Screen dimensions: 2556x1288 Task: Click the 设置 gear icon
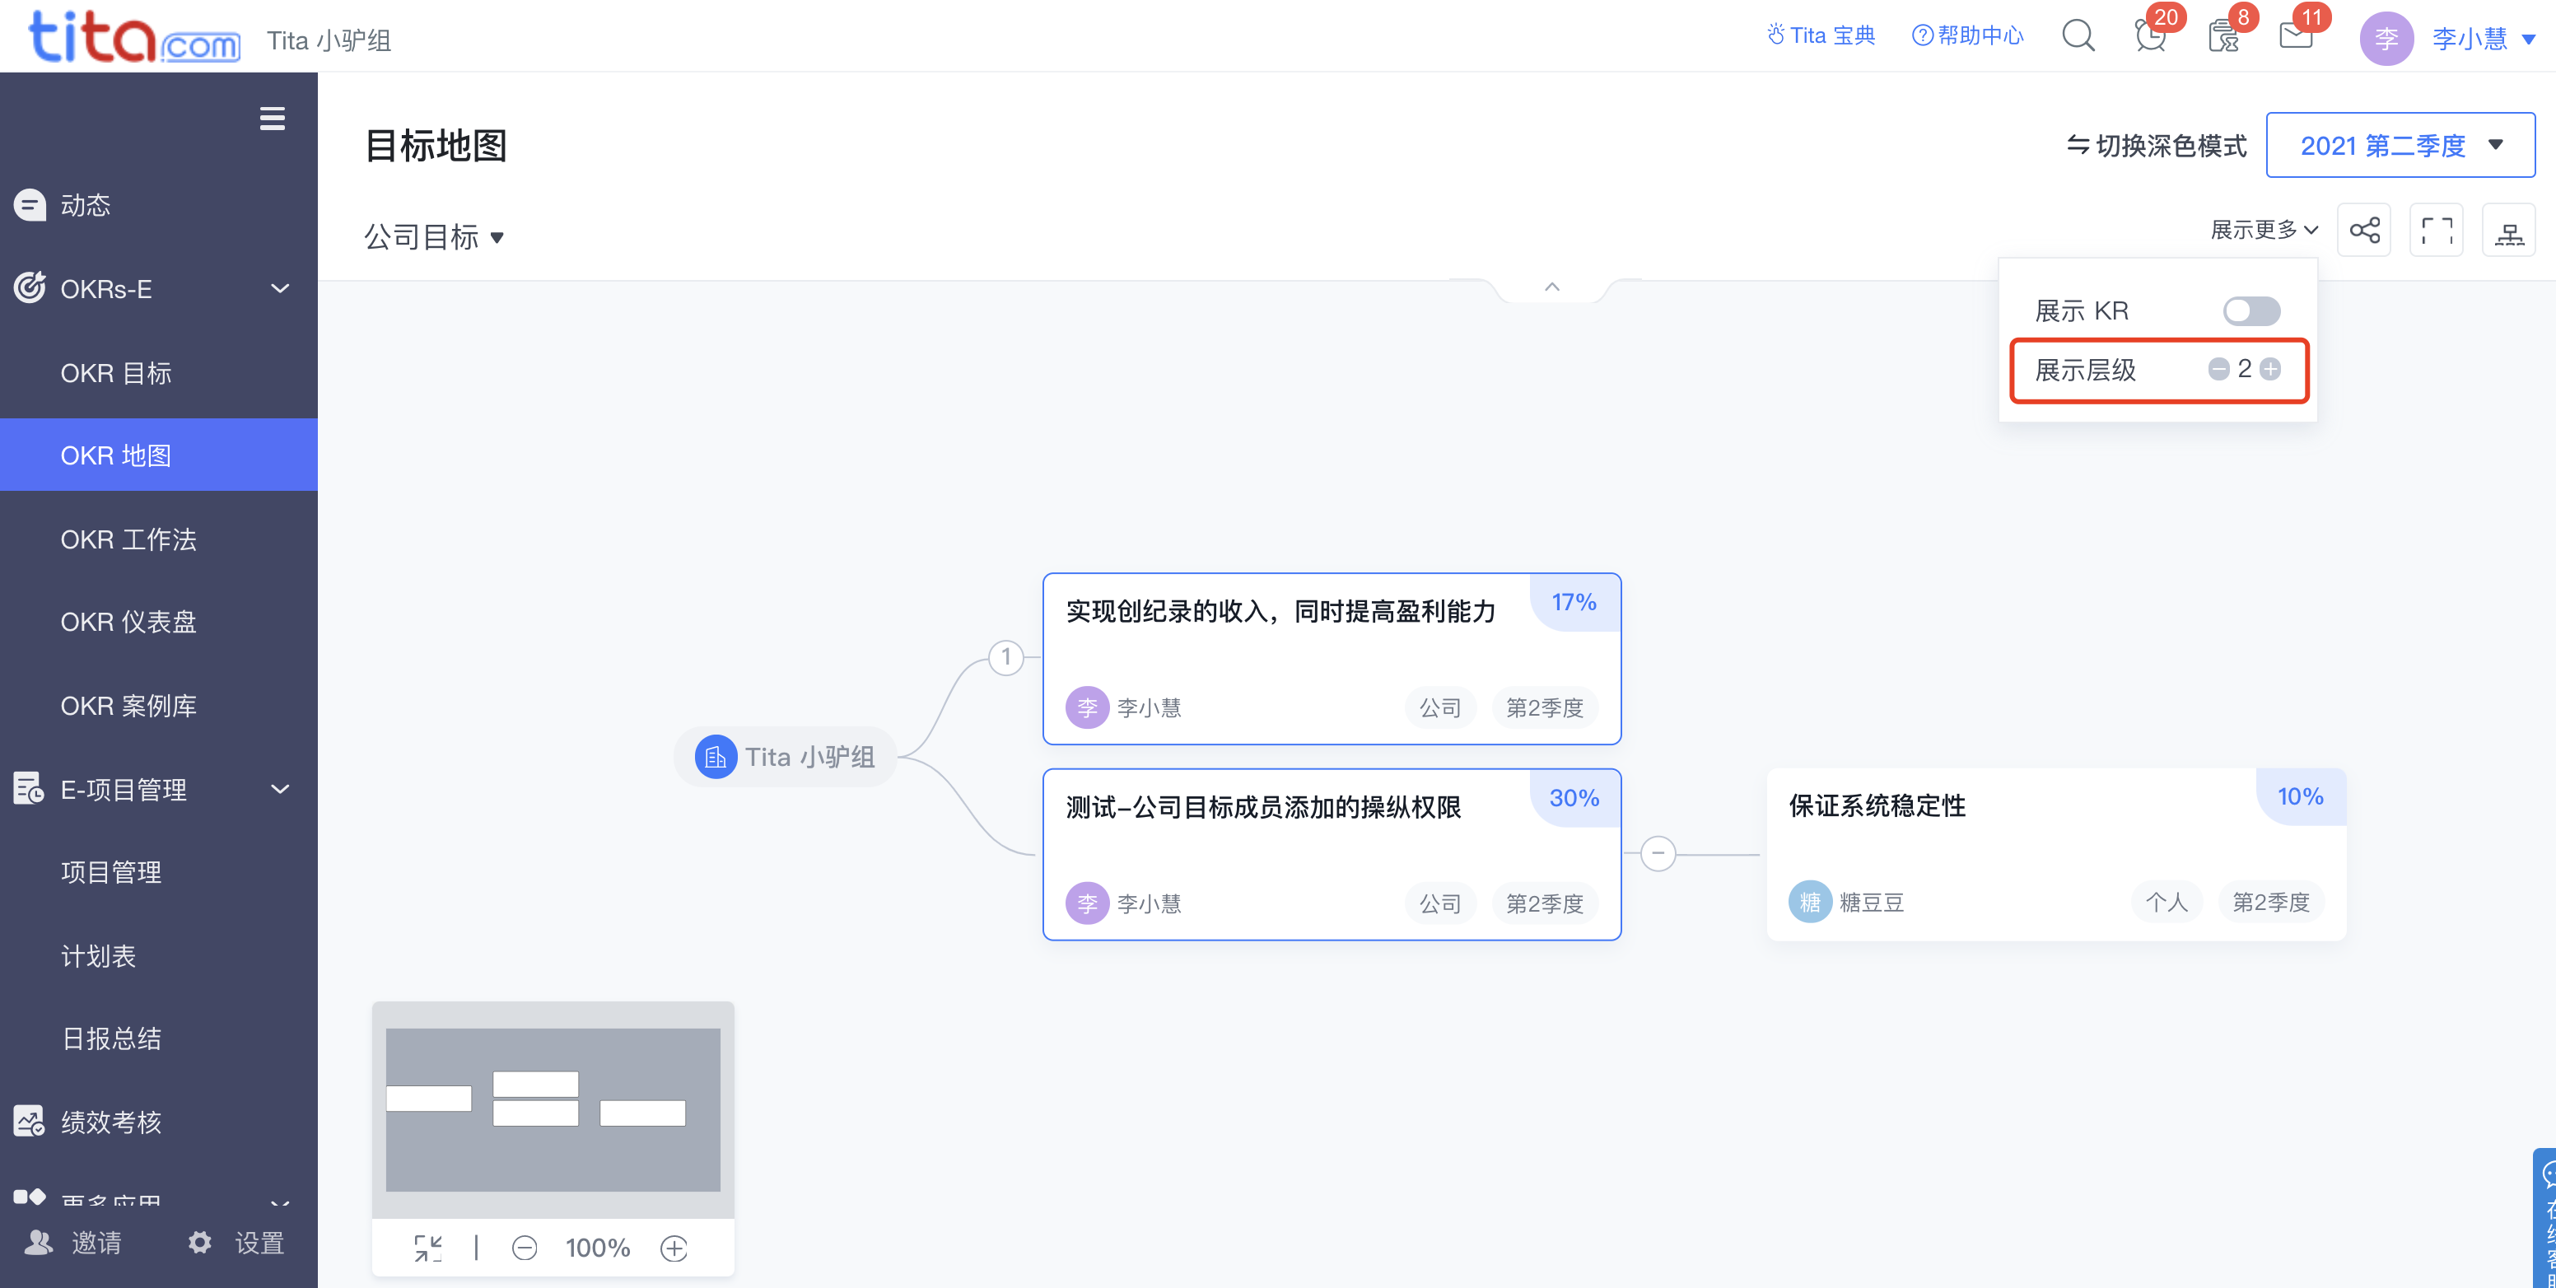point(200,1243)
